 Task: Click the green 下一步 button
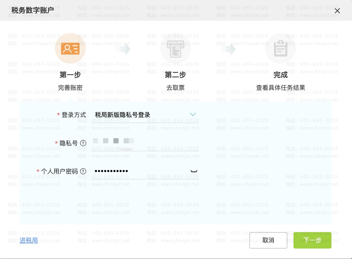[312, 240]
